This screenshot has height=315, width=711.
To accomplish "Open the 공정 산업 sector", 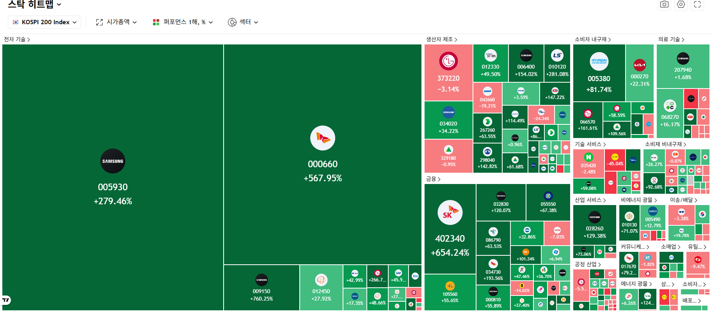I will pos(588,264).
